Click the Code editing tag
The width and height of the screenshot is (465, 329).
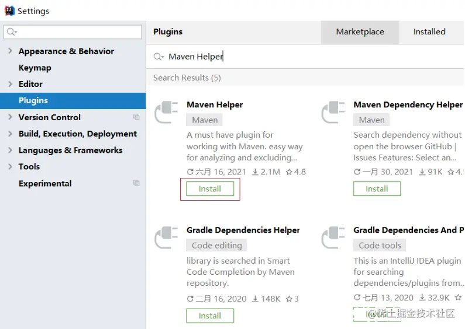[217, 246]
